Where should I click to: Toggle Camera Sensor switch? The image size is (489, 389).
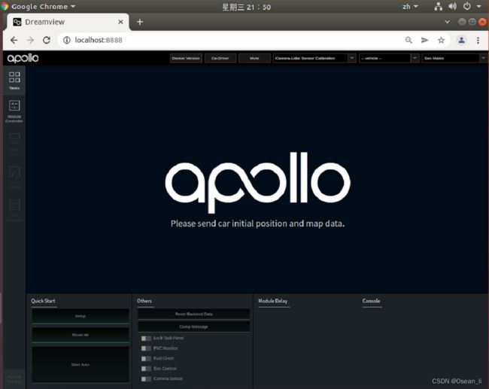click(x=146, y=379)
